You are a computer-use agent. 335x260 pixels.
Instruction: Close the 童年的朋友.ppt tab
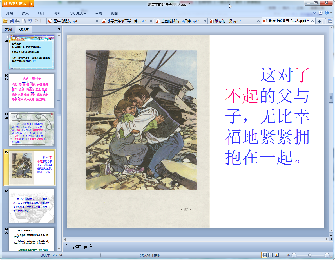point(97,21)
